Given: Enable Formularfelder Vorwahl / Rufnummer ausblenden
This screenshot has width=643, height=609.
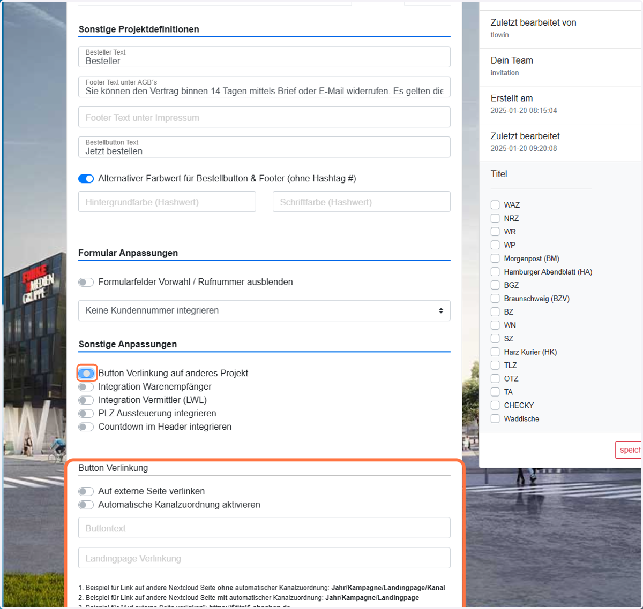Looking at the screenshot, I should point(86,282).
